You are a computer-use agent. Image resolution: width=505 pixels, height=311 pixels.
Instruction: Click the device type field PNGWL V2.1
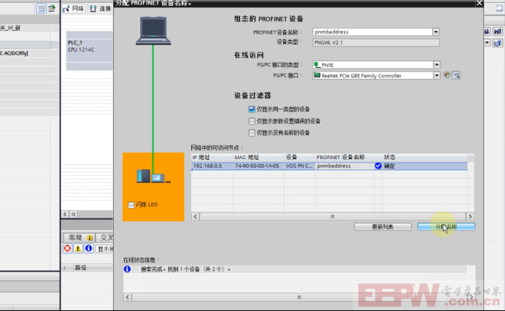coord(376,42)
